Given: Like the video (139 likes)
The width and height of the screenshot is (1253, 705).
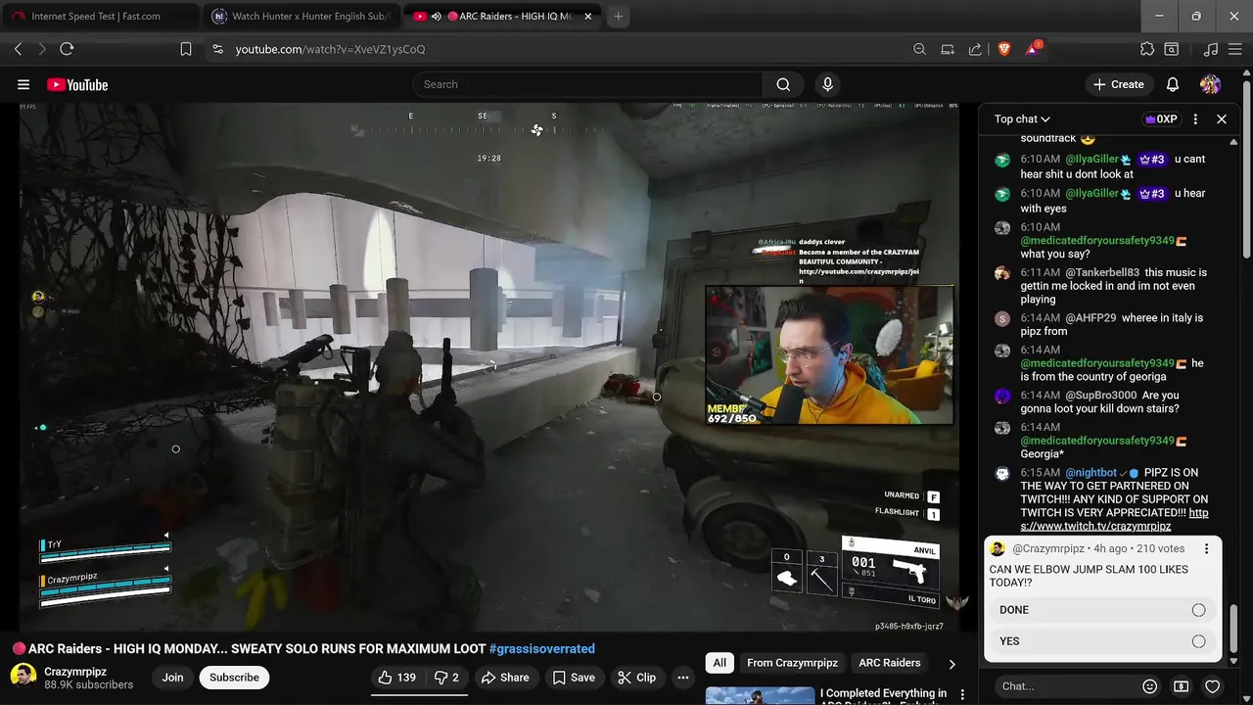Looking at the screenshot, I should tap(397, 678).
